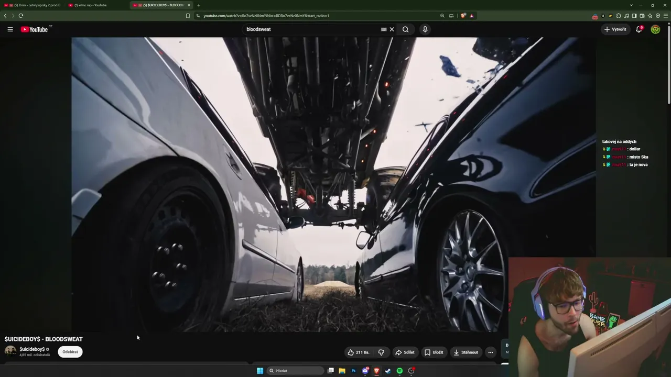The image size is (671, 377).
Task: Open a new browser tab
Action: 199,5
